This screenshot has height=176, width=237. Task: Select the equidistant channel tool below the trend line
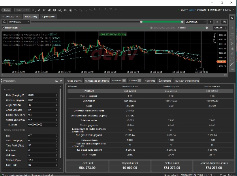[232, 44]
